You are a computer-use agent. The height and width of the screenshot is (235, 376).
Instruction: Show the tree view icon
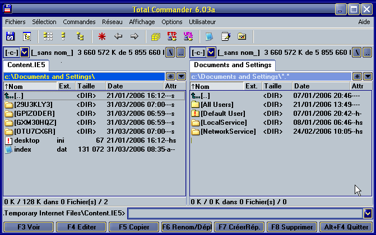[80, 36]
